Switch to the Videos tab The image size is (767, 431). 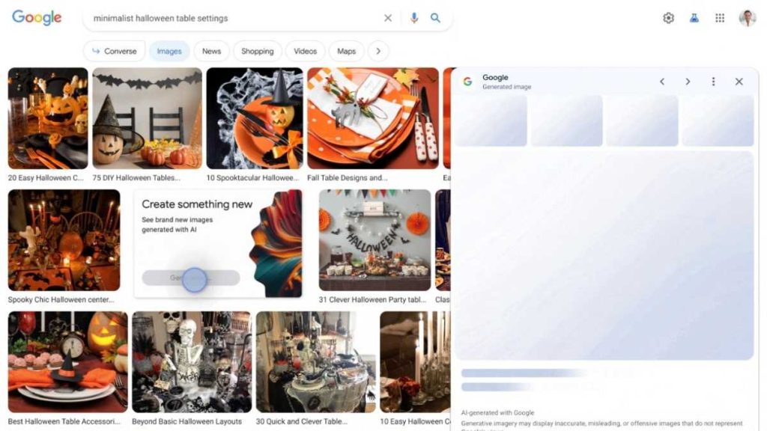click(305, 51)
